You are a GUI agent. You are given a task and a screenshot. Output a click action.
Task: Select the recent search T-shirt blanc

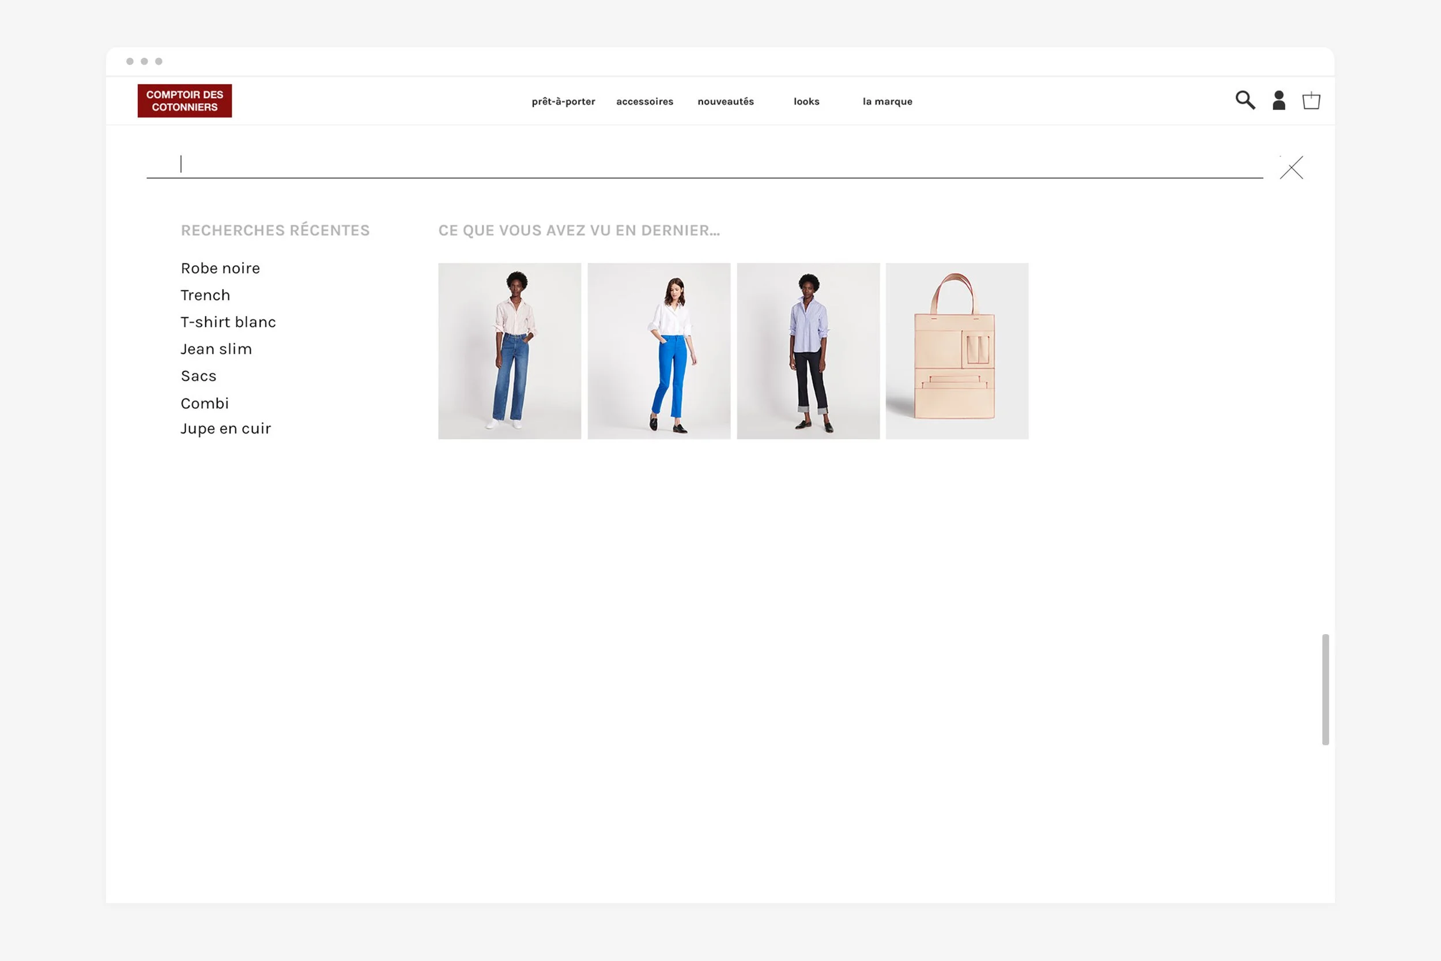point(228,322)
